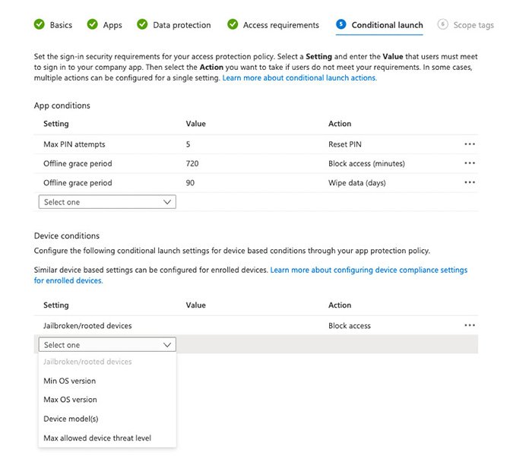Pick Device model(s) from dropdown list
The image size is (532, 468).
point(71,419)
